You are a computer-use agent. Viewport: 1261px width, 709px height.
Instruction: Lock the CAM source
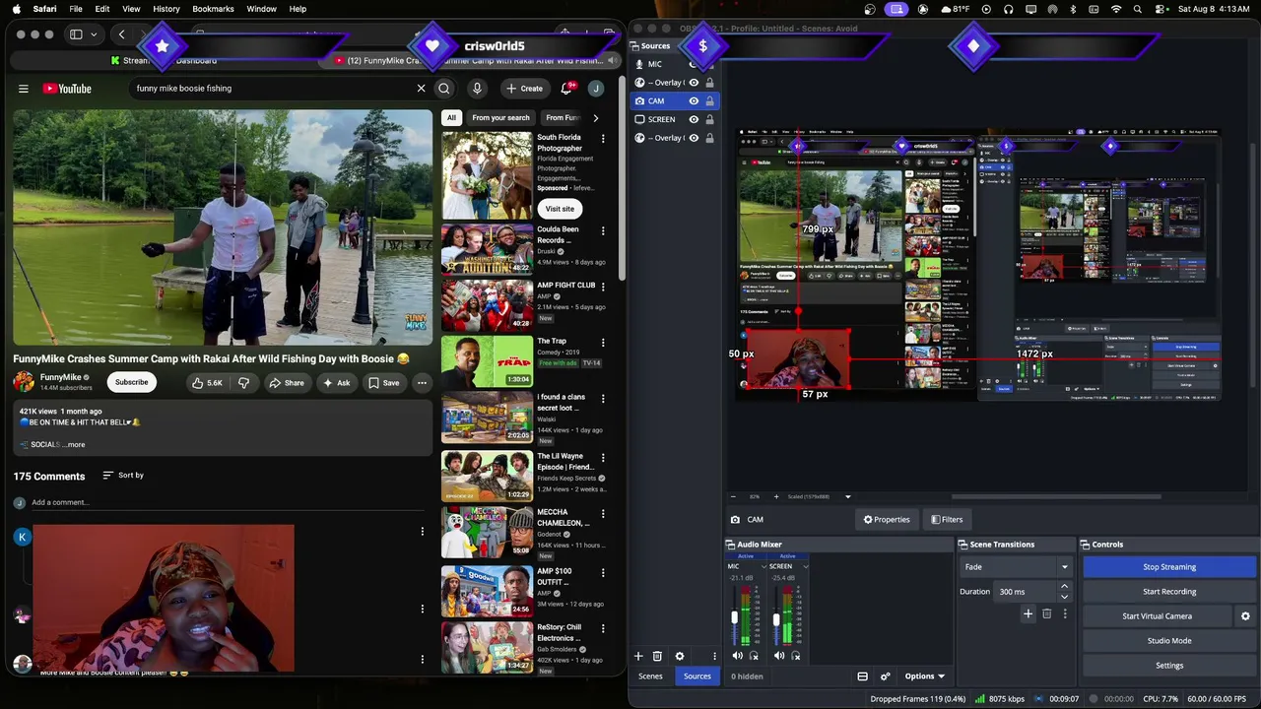coord(708,100)
